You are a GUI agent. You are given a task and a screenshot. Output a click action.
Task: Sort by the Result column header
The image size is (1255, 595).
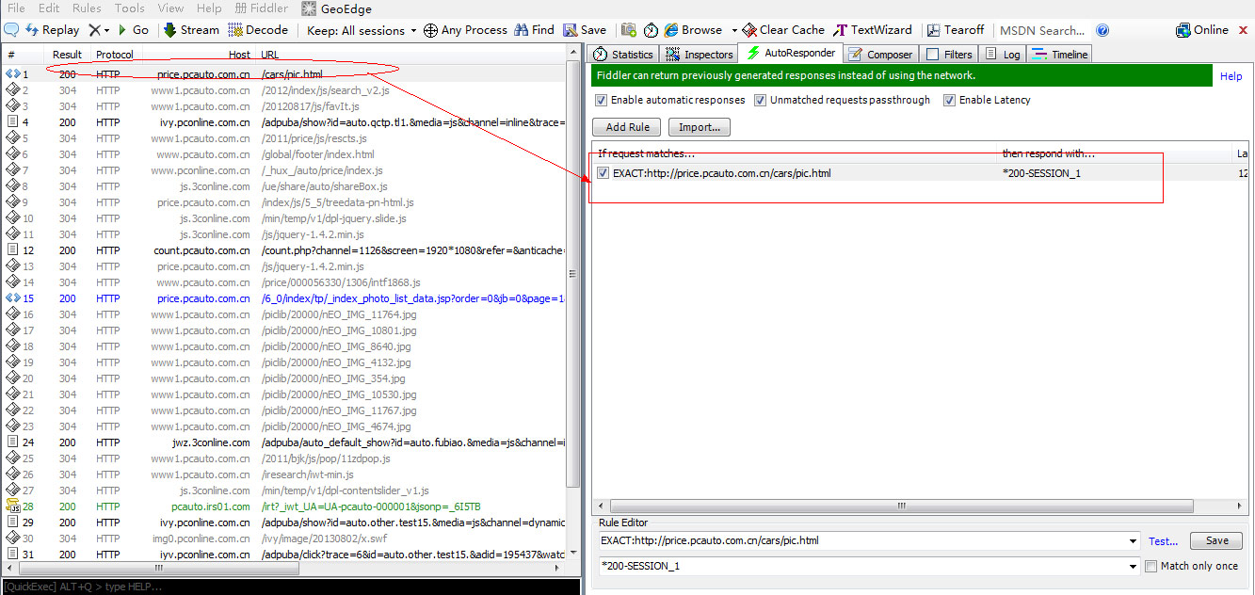coord(67,55)
